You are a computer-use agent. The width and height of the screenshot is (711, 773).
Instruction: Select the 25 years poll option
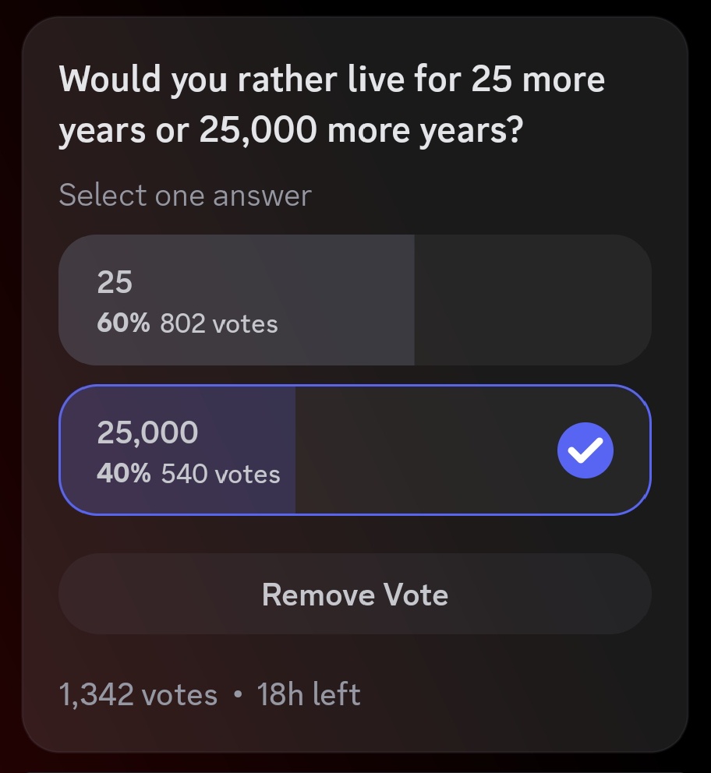coord(355,300)
